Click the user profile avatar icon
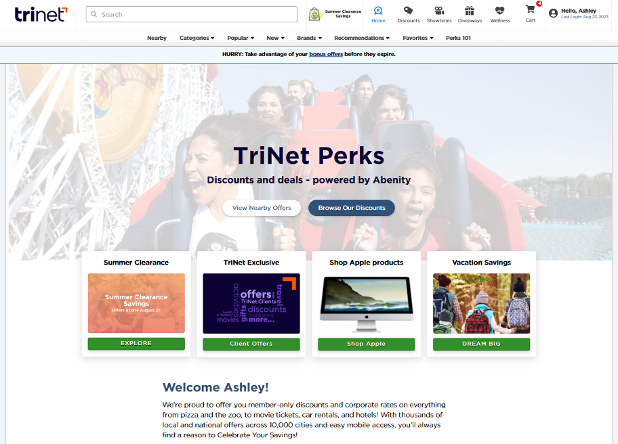Image resolution: width=618 pixels, height=444 pixels. pos(554,14)
